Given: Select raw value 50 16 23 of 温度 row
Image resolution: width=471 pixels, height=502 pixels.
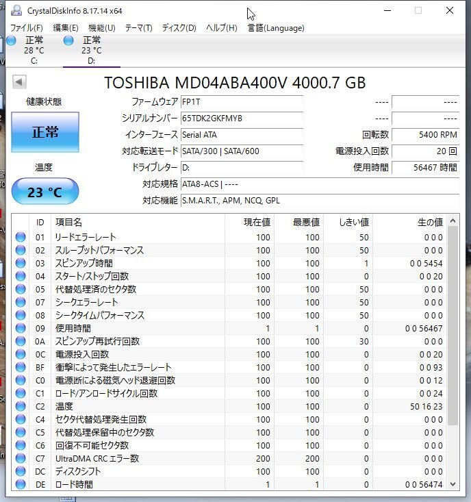Looking at the screenshot, I should [x=426, y=406].
